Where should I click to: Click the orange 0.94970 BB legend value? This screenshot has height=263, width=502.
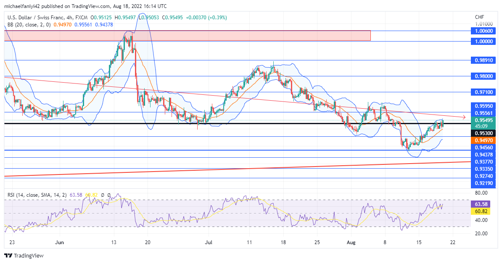[63, 25]
